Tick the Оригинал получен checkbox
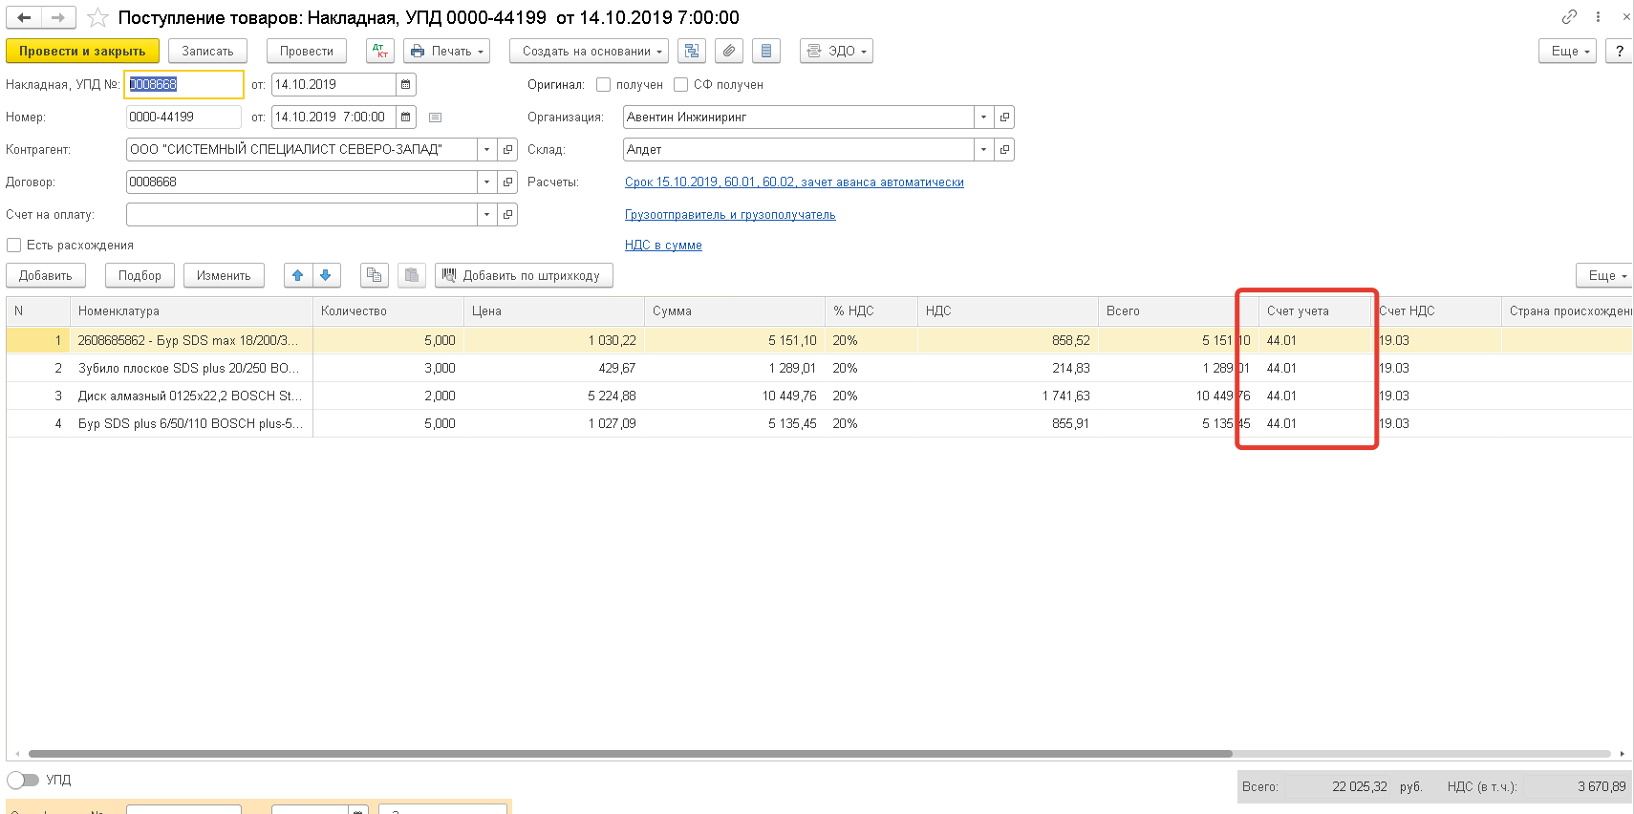This screenshot has width=1634, height=814. pos(603,84)
